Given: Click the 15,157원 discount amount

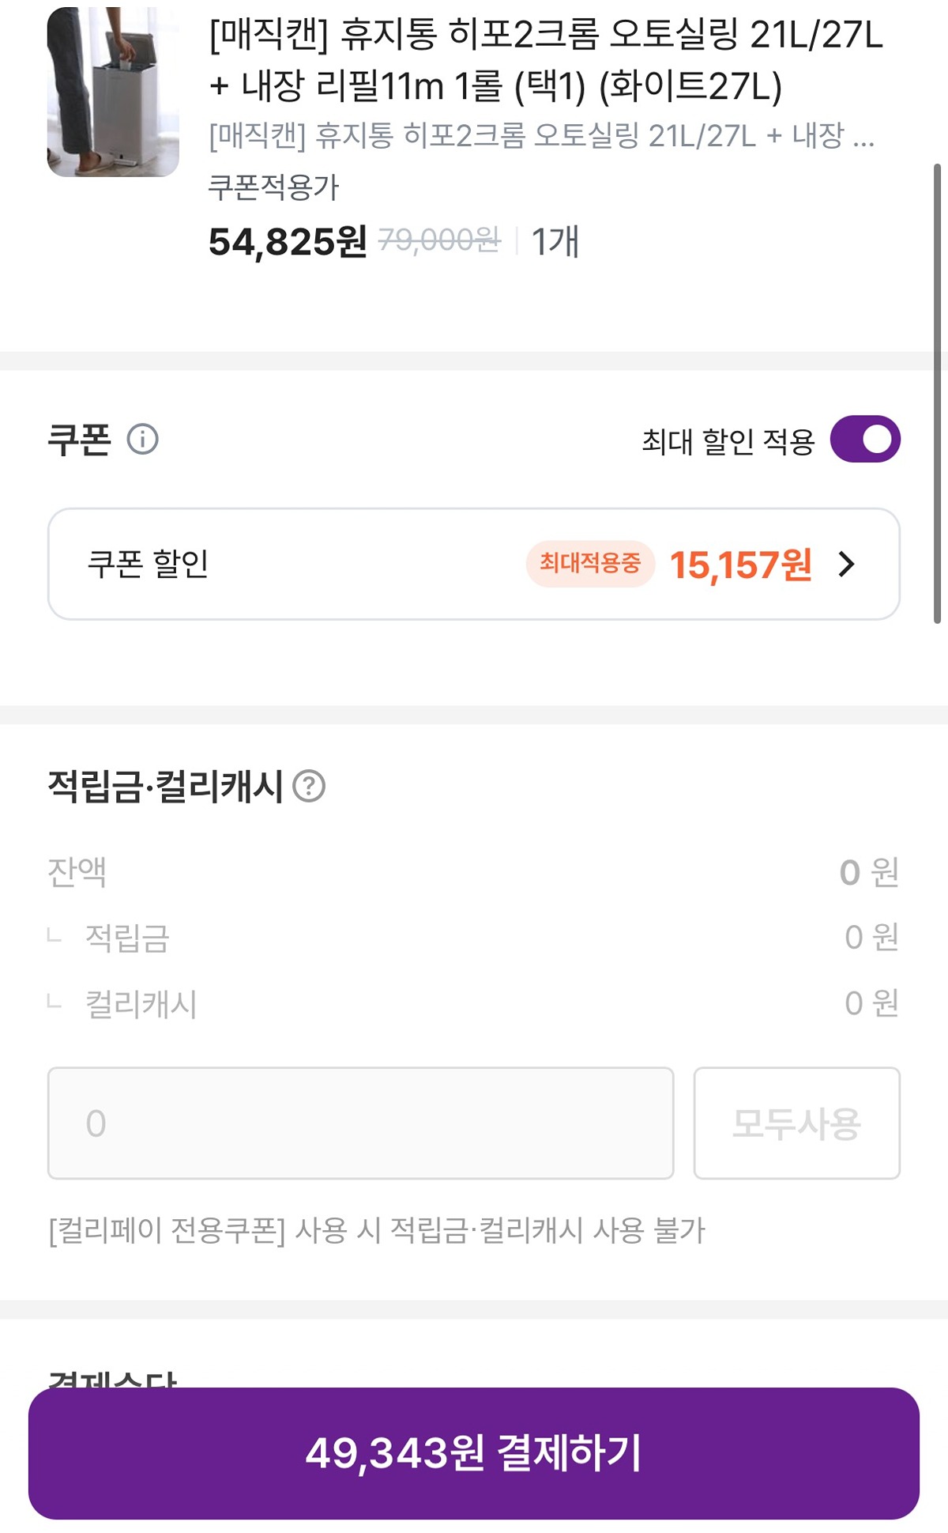Looking at the screenshot, I should tap(741, 564).
